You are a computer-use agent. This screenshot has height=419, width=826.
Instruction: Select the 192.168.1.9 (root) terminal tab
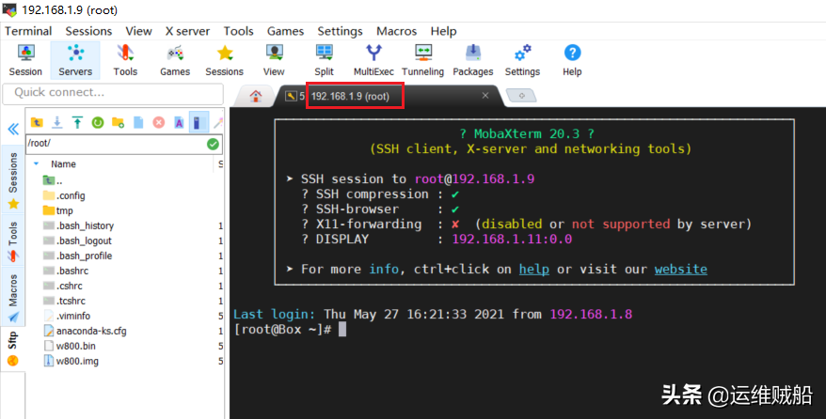[x=350, y=96]
